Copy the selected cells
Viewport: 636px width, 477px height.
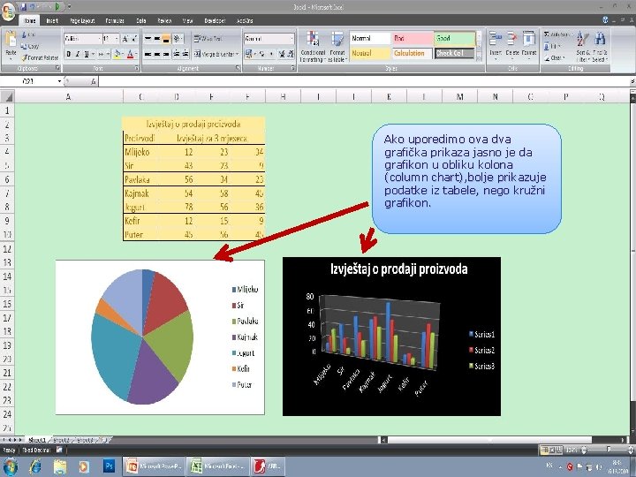(x=30, y=46)
